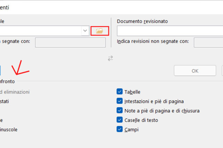Click the greyed-out eliminazioni option label
The image size is (223, 148).
coord(15,92)
